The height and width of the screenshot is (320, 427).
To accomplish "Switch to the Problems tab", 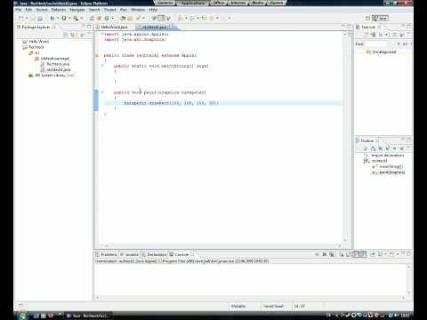I will pos(106,254).
